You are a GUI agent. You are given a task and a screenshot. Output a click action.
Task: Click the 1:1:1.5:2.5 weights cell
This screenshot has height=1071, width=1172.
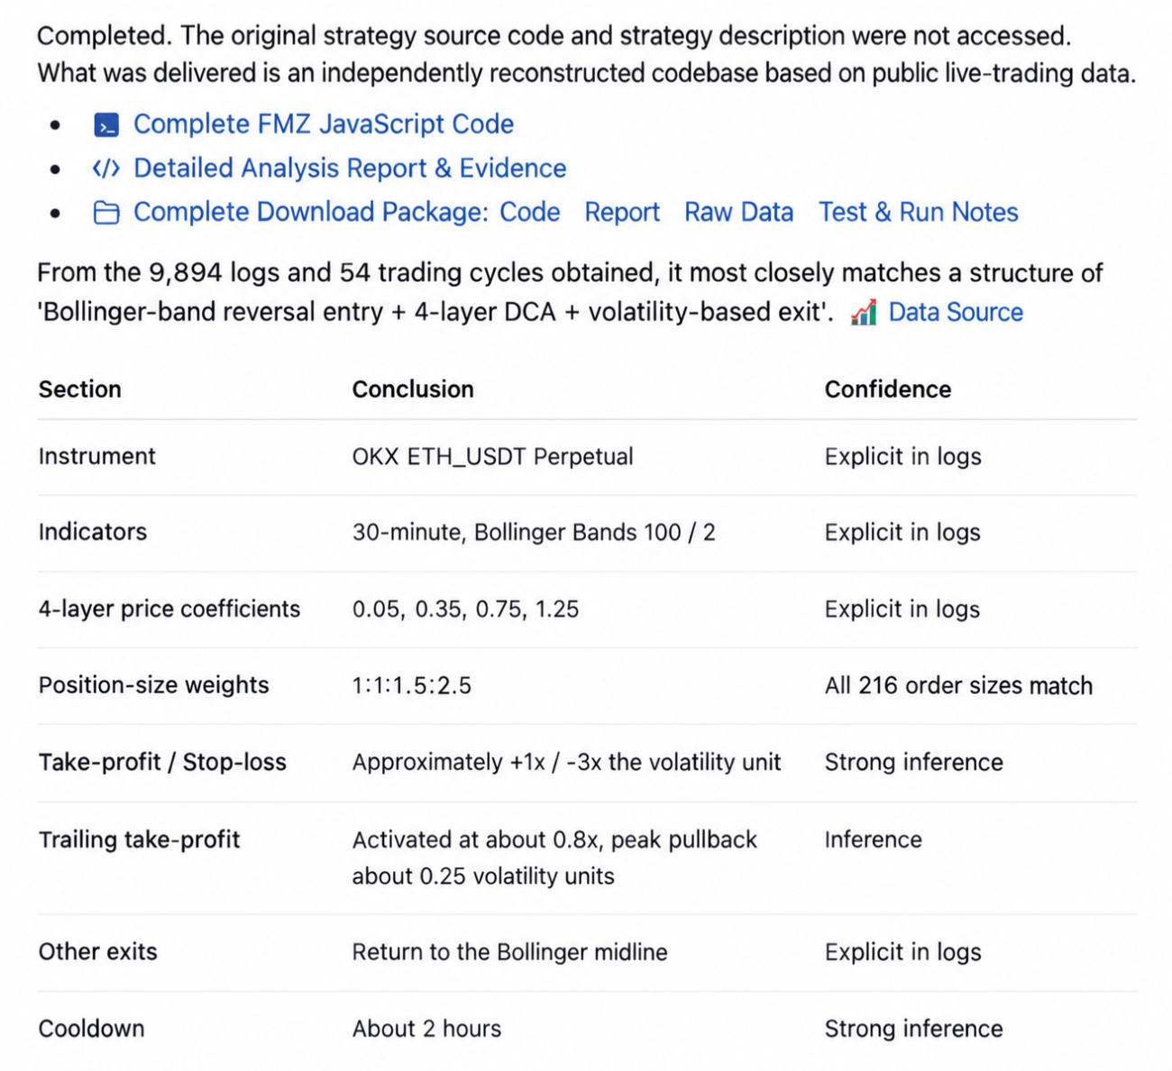click(x=412, y=686)
